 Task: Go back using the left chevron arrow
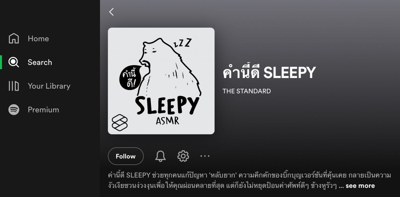[x=111, y=12]
